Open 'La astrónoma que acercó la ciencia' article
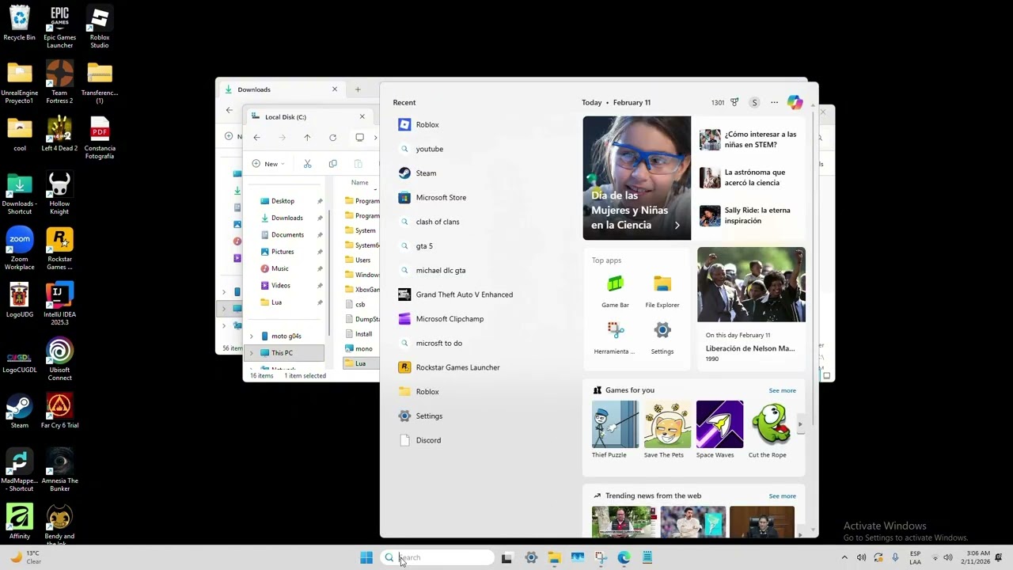The height and width of the screenshot is (570, 1013). [749, 177]
